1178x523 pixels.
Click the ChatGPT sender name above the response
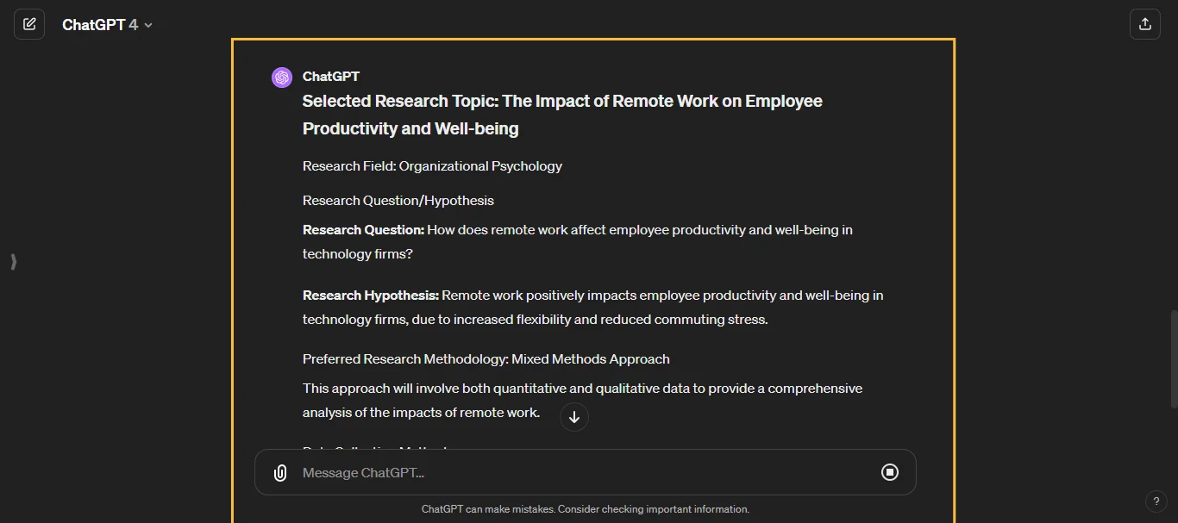330,76
